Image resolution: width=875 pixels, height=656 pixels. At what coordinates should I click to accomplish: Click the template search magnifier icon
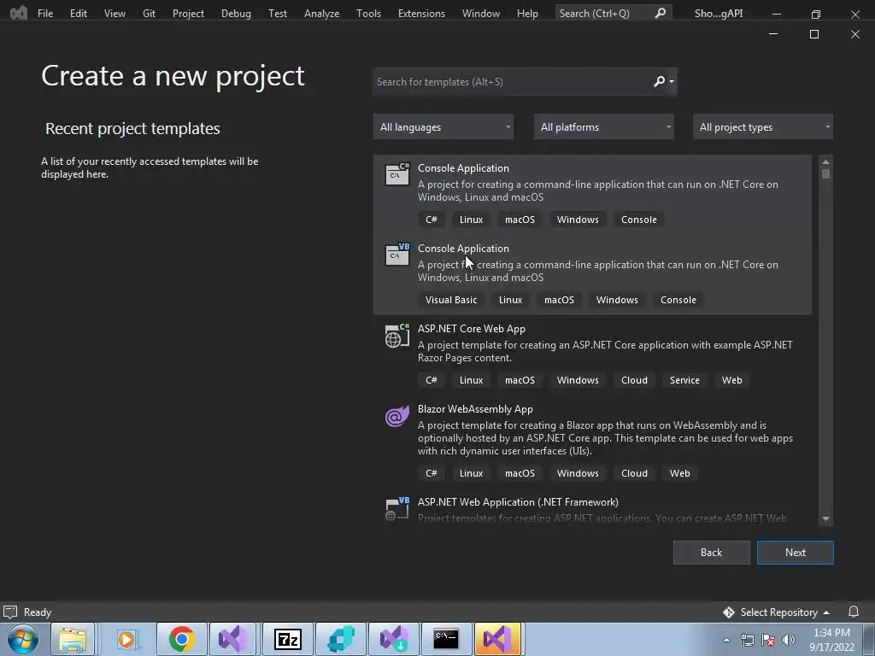pyautogui.click(x=659, y=81)
